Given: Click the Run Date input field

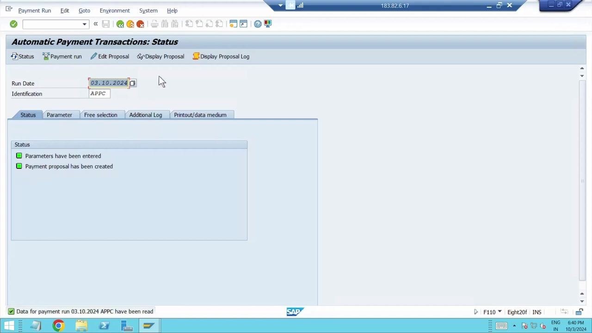Looking at the screenshot, I should [109, 83].
